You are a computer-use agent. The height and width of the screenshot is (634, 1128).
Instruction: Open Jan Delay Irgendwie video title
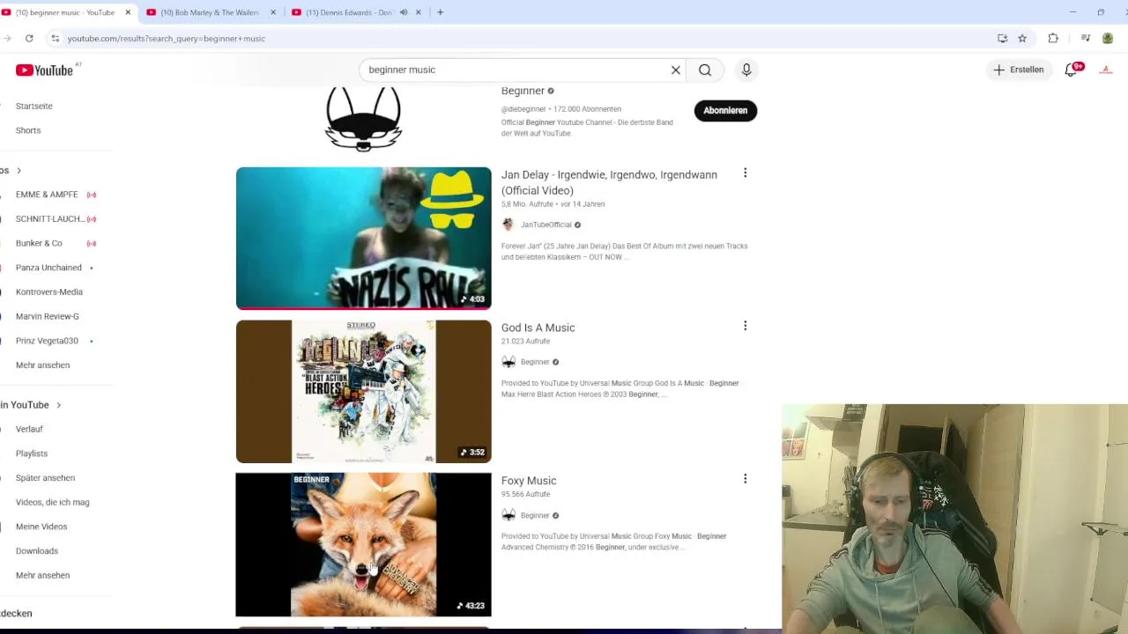pyautogui.click(x=609, y=182)
